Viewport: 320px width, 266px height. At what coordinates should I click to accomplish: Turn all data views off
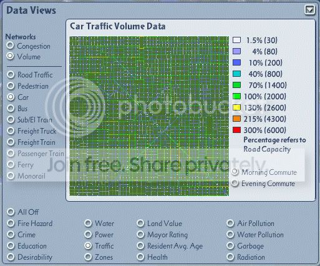coord(11,212)
